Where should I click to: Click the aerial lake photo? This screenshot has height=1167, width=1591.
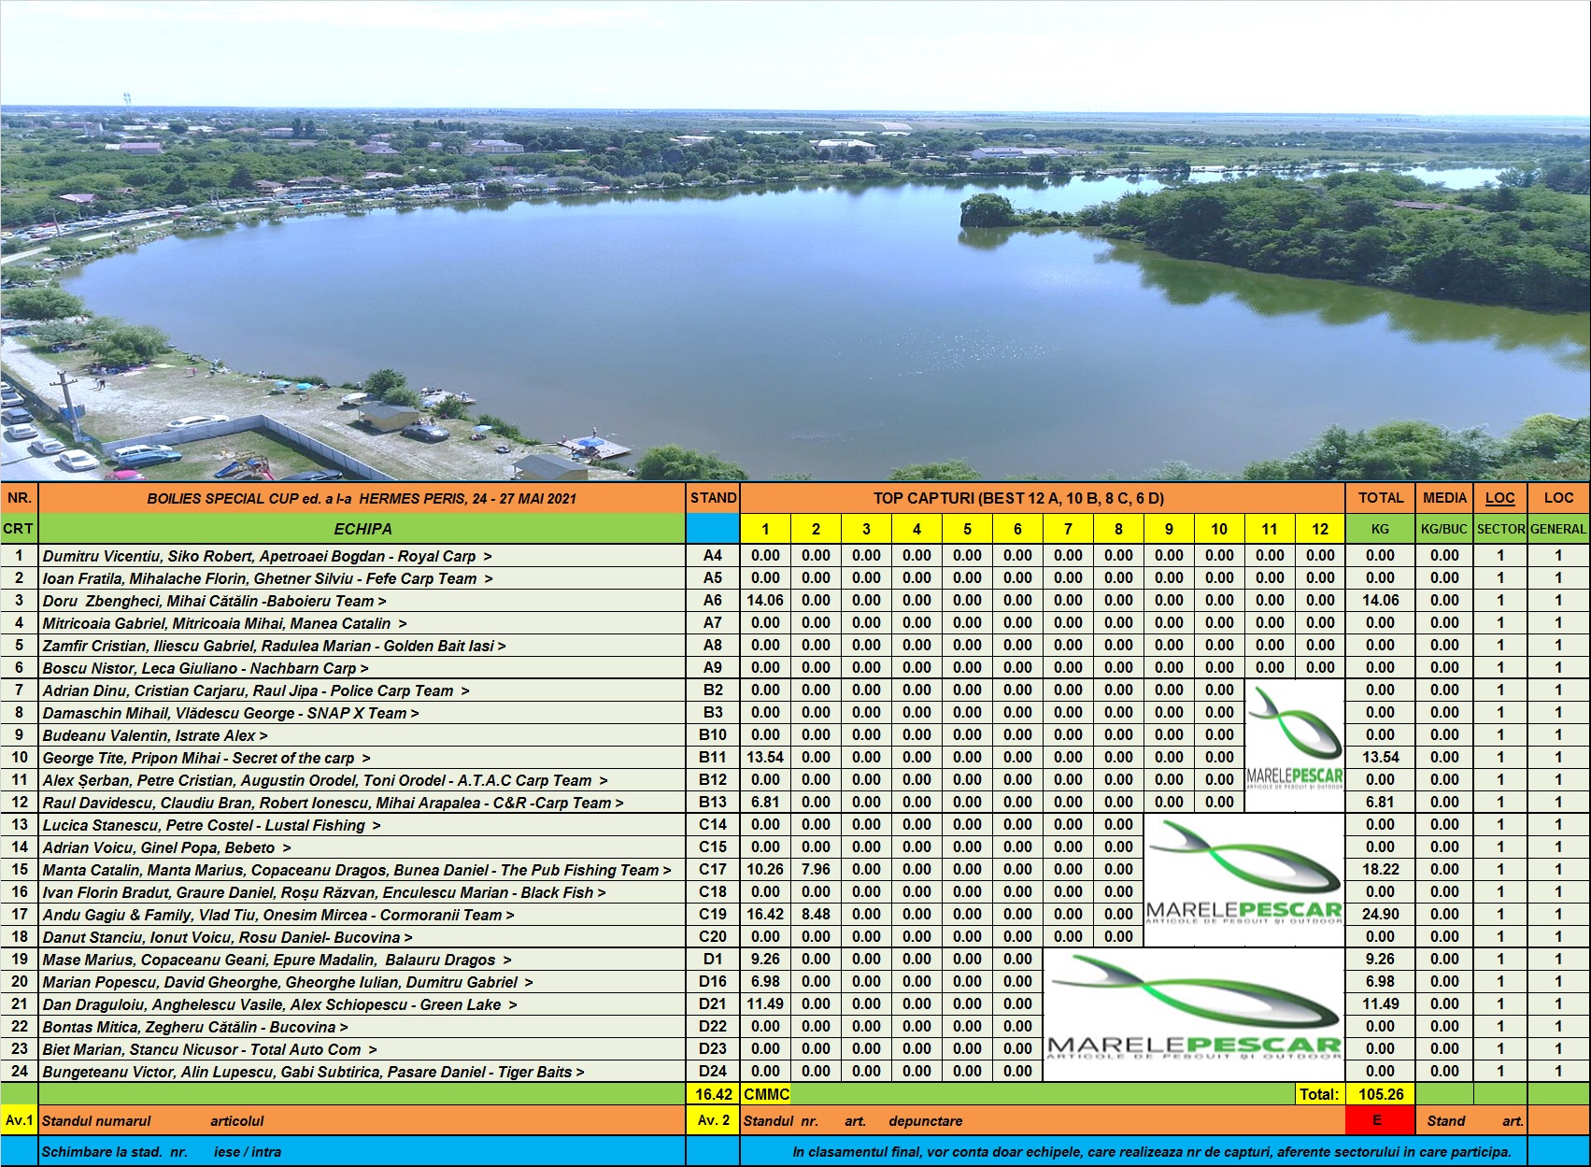coord(795,241)
